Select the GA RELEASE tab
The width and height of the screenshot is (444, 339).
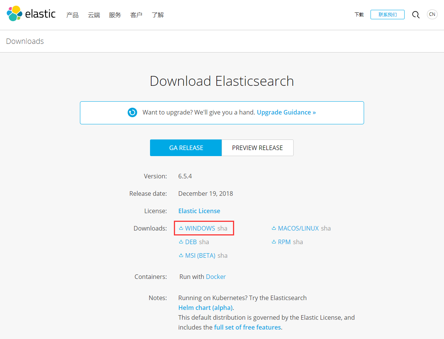(x=186, y=148)
